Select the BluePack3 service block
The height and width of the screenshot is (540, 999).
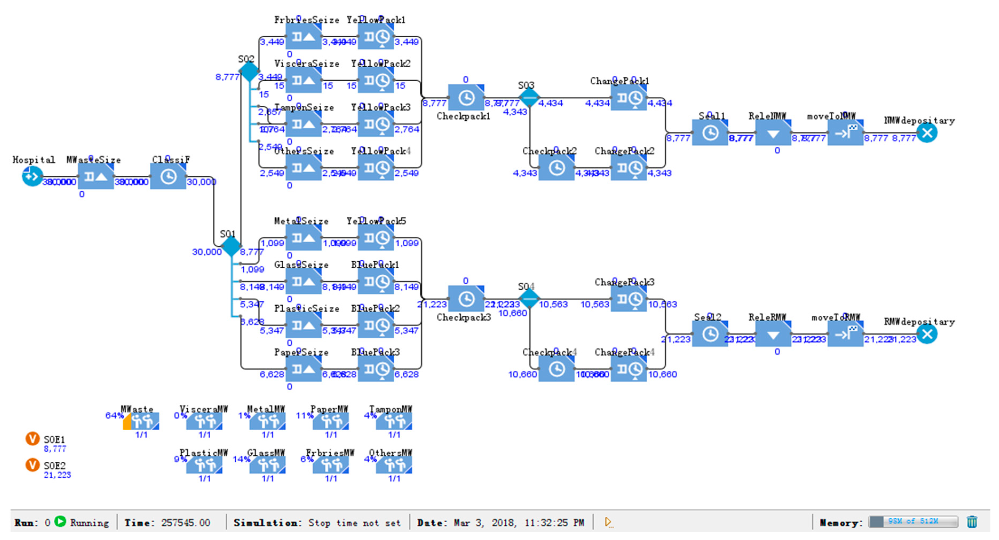point(376,369)
